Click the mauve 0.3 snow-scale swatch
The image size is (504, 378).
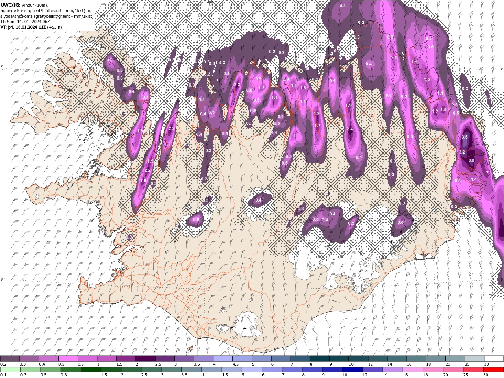coord(30,358)
